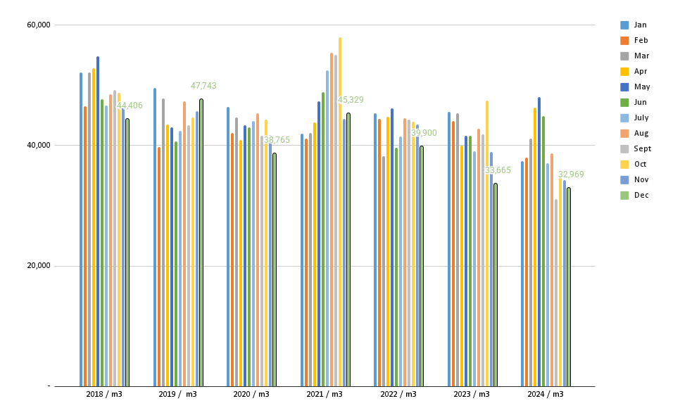
Task: Click the Jun green legend swatch
Action: pyautogui.click(x=624, y=103)
